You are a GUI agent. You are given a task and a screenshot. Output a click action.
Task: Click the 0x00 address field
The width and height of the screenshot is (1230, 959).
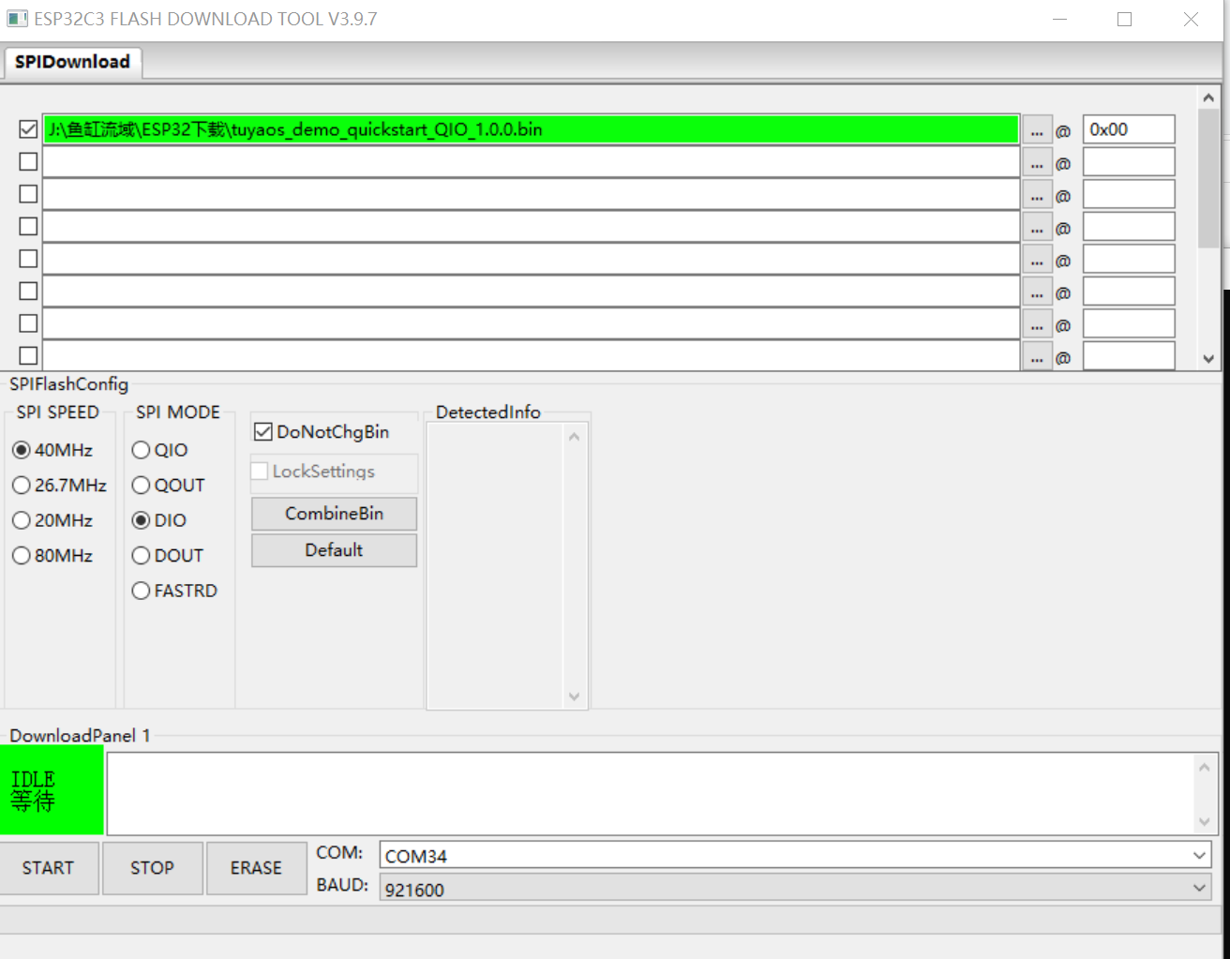click(1129, 129)
